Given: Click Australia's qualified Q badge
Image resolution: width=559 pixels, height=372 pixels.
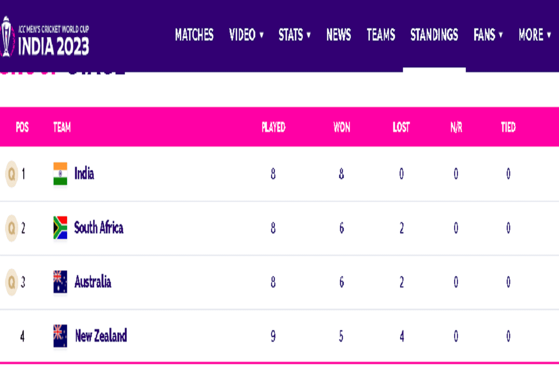Looking at the screenshot, I should [11, 282].
